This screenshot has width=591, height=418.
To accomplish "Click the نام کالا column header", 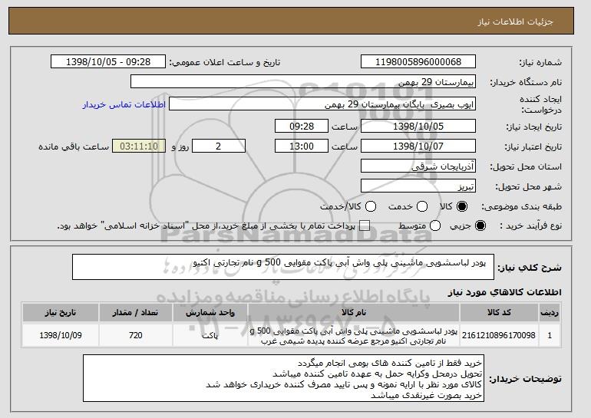I will pyautogui.click(x=354, y=313).
